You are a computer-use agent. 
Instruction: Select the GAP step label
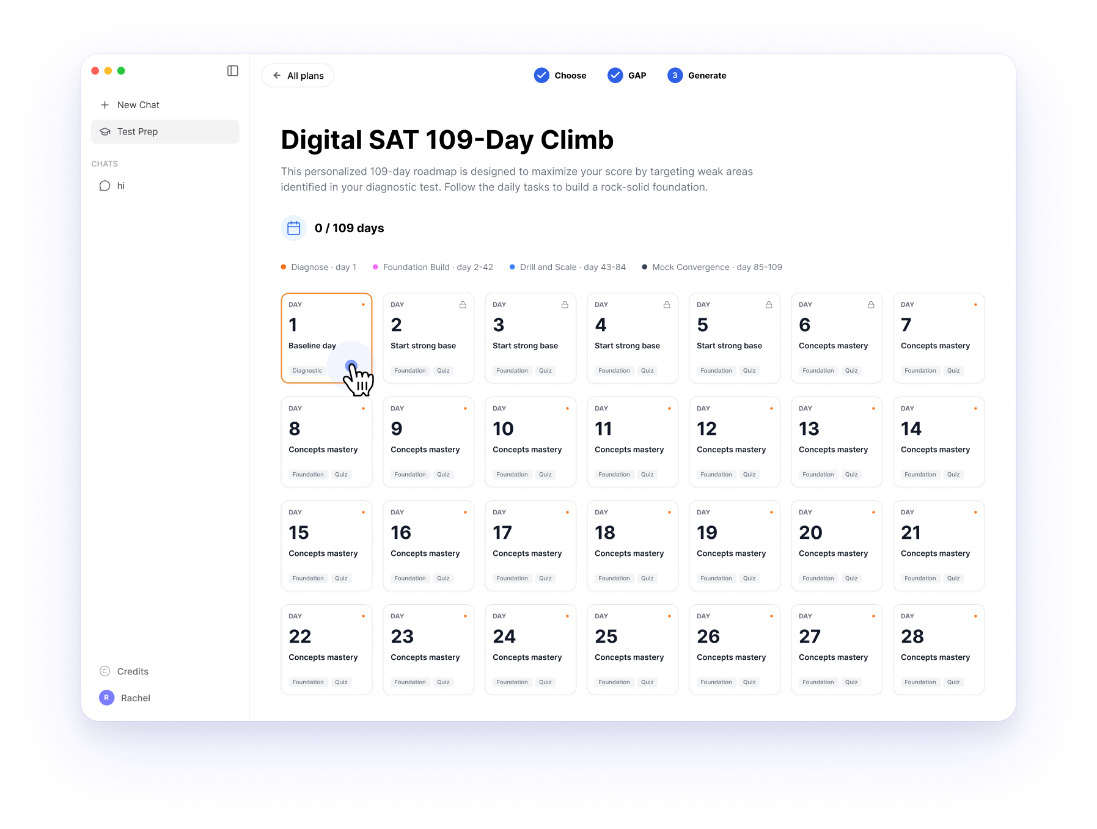[x=637, y=76]
